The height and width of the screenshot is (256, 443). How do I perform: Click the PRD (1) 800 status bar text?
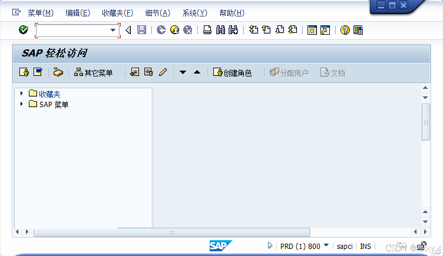(300, 247)
